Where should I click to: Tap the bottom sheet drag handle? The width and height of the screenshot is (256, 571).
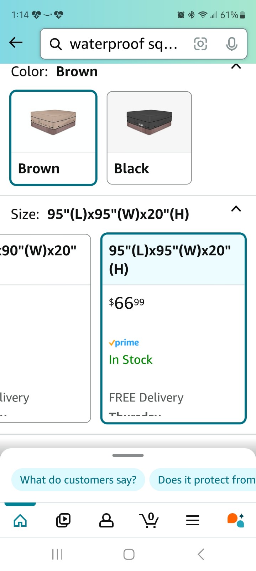point(128,455)
